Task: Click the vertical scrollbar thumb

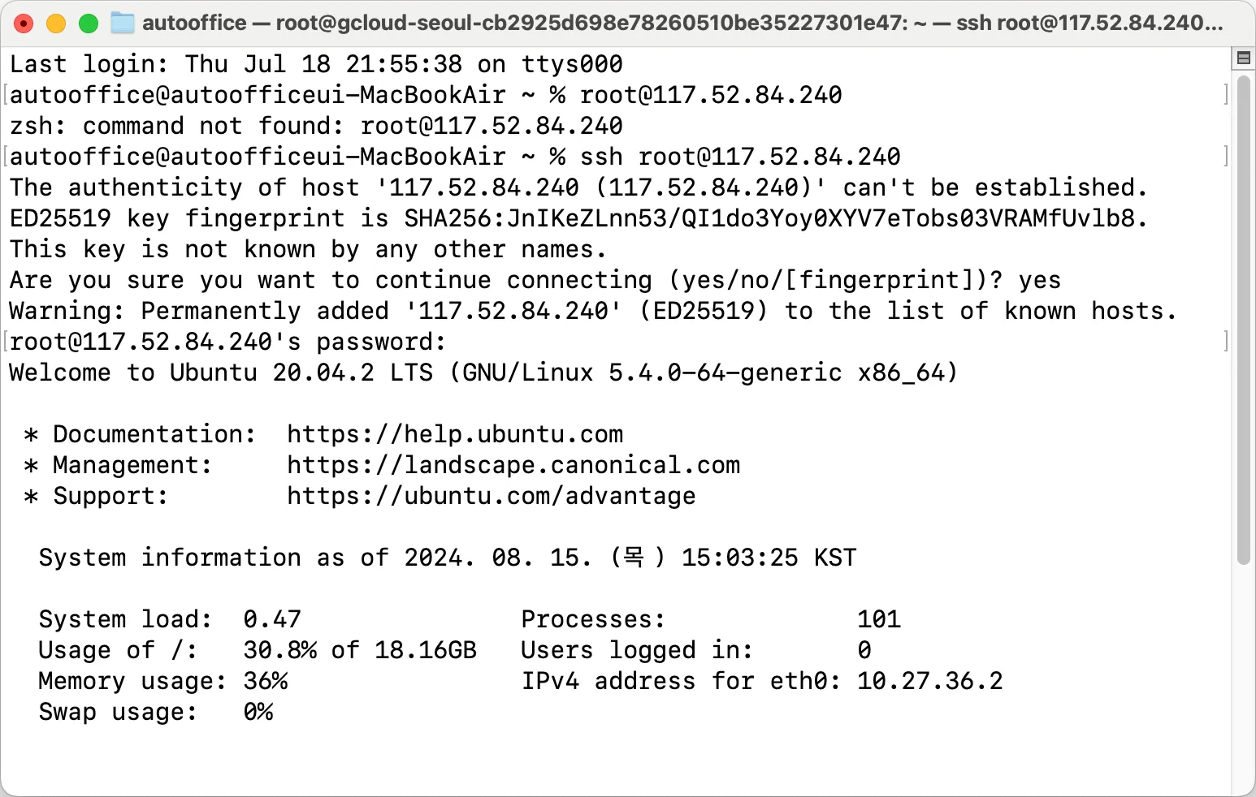Action: tap(1243, 320)
